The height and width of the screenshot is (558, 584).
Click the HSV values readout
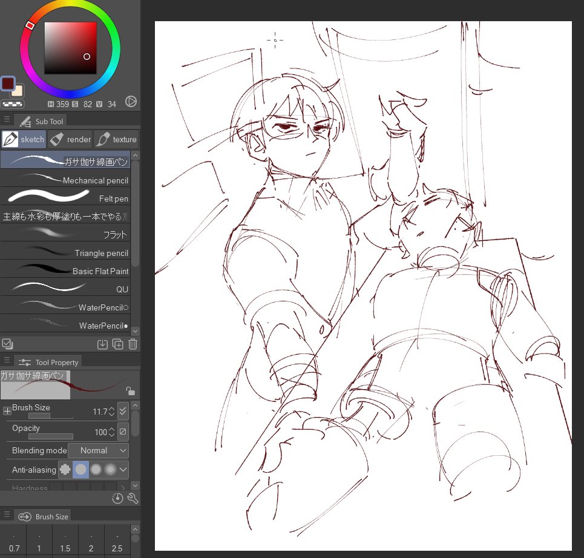tap(82, 104)
